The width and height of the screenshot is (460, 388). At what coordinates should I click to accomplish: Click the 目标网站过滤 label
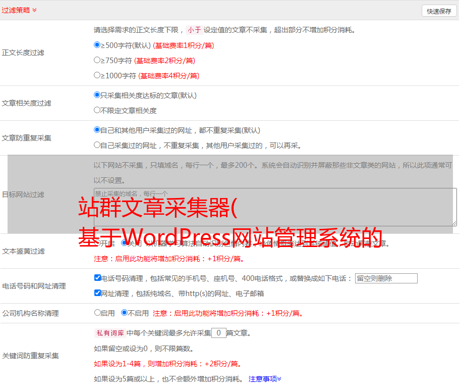click(x=23, y=195)
